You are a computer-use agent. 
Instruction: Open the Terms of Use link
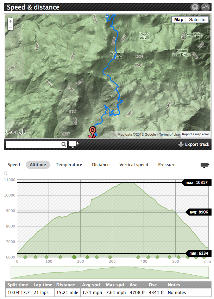tap(169, 135)
